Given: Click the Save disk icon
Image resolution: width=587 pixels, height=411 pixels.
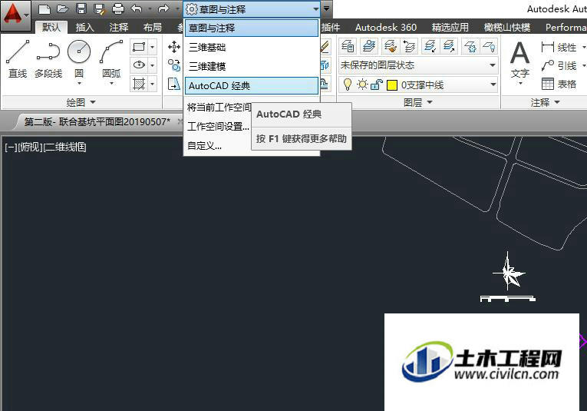Looking at the screenshot, I should point(81,8).
